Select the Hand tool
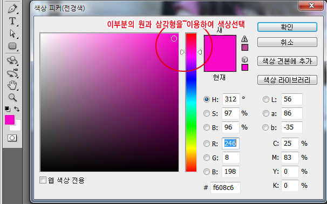327x204 pixels. point(12,85)
